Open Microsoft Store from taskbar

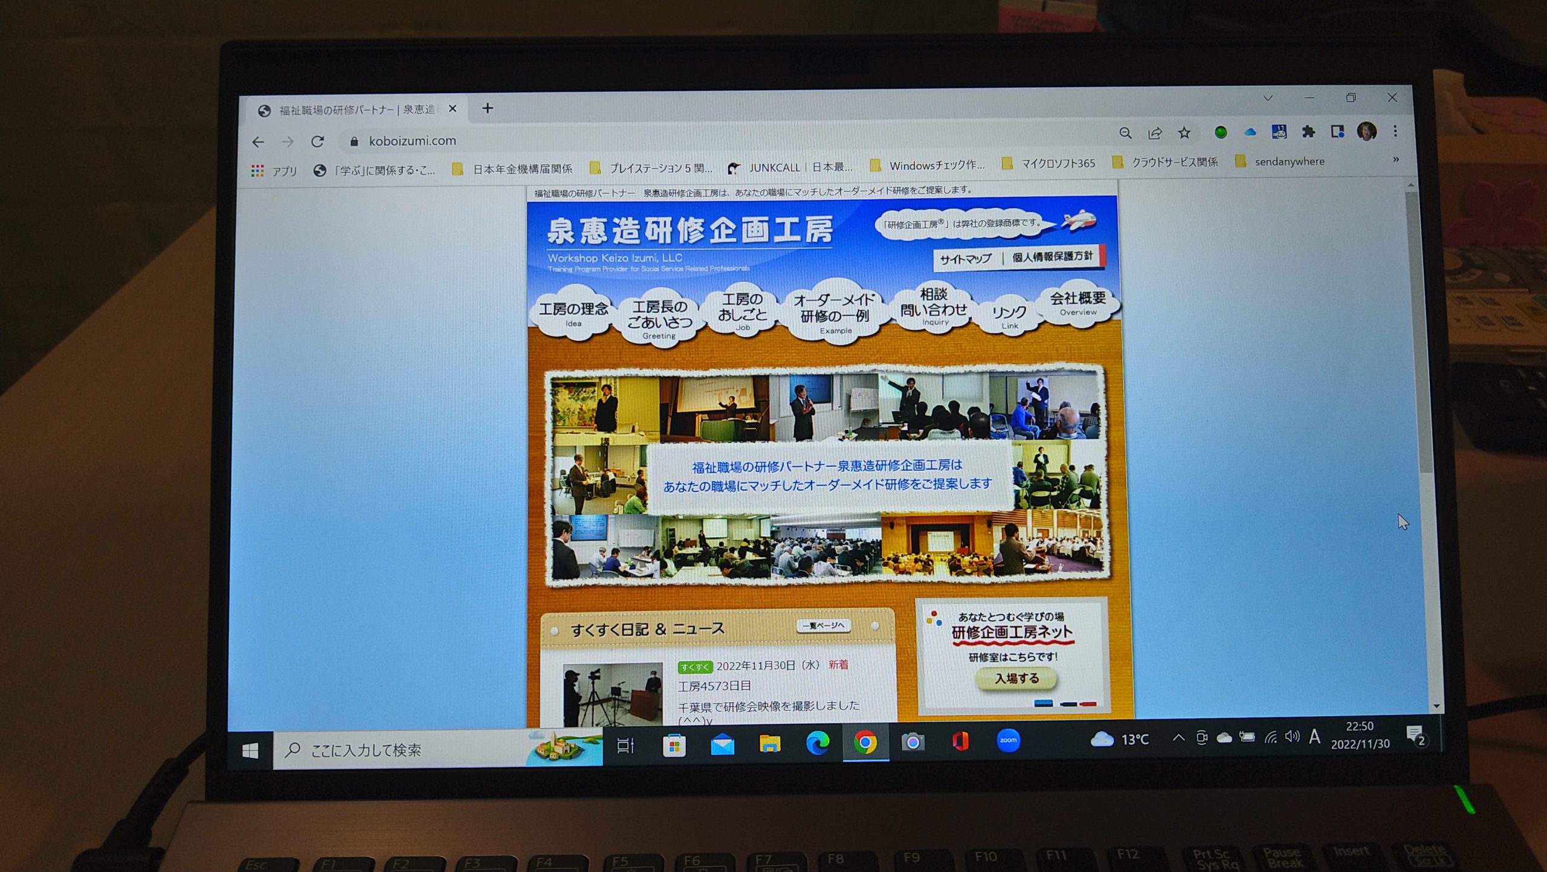pyautogui.click(x=674, y=745)
